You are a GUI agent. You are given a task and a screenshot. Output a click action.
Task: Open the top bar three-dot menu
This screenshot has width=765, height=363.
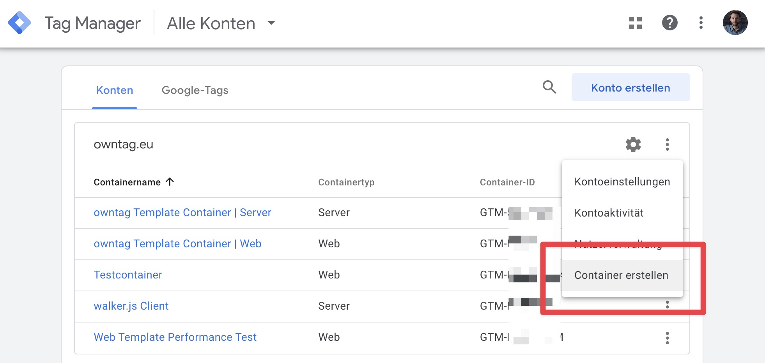(x=701, y=23)
